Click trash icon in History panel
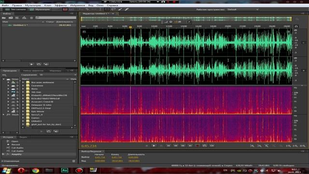This screenshot has height=174, width=309. [74, 161]
